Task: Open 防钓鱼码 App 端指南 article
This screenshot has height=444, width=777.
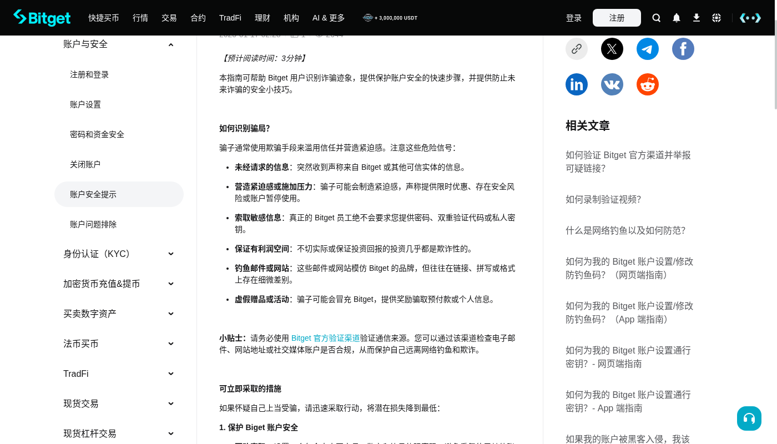Action: (629, 312)
